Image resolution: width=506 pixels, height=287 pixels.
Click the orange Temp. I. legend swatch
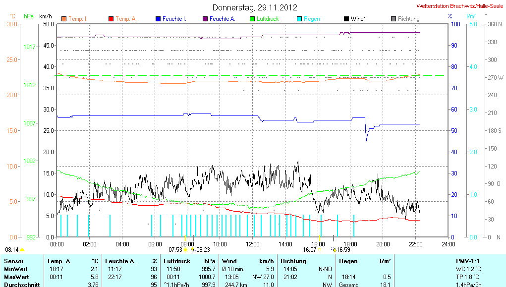click(x=64, y=19)
